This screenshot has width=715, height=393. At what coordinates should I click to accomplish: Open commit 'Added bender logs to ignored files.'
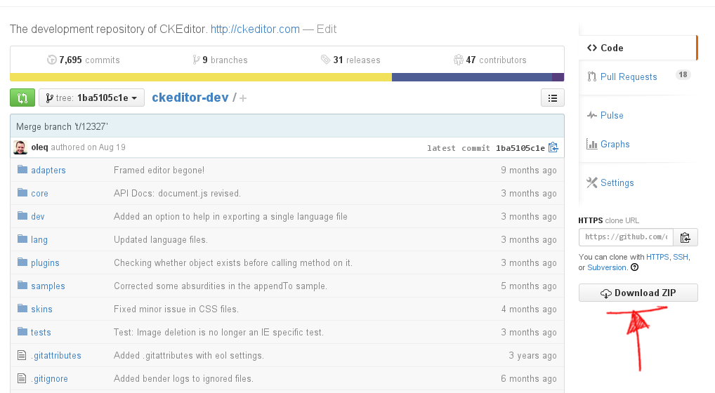tap(183, 379)
